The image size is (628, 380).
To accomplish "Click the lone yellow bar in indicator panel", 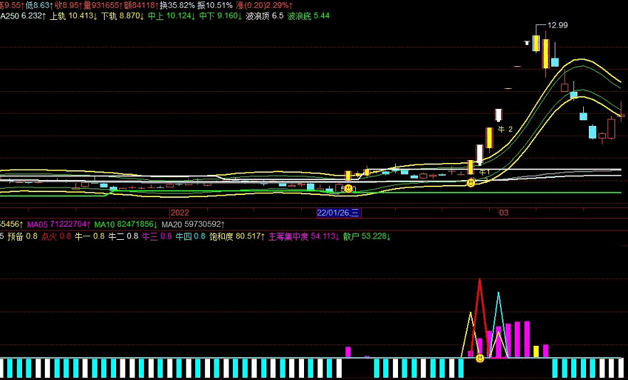I will pyautogui.click(x=536, y=352).
